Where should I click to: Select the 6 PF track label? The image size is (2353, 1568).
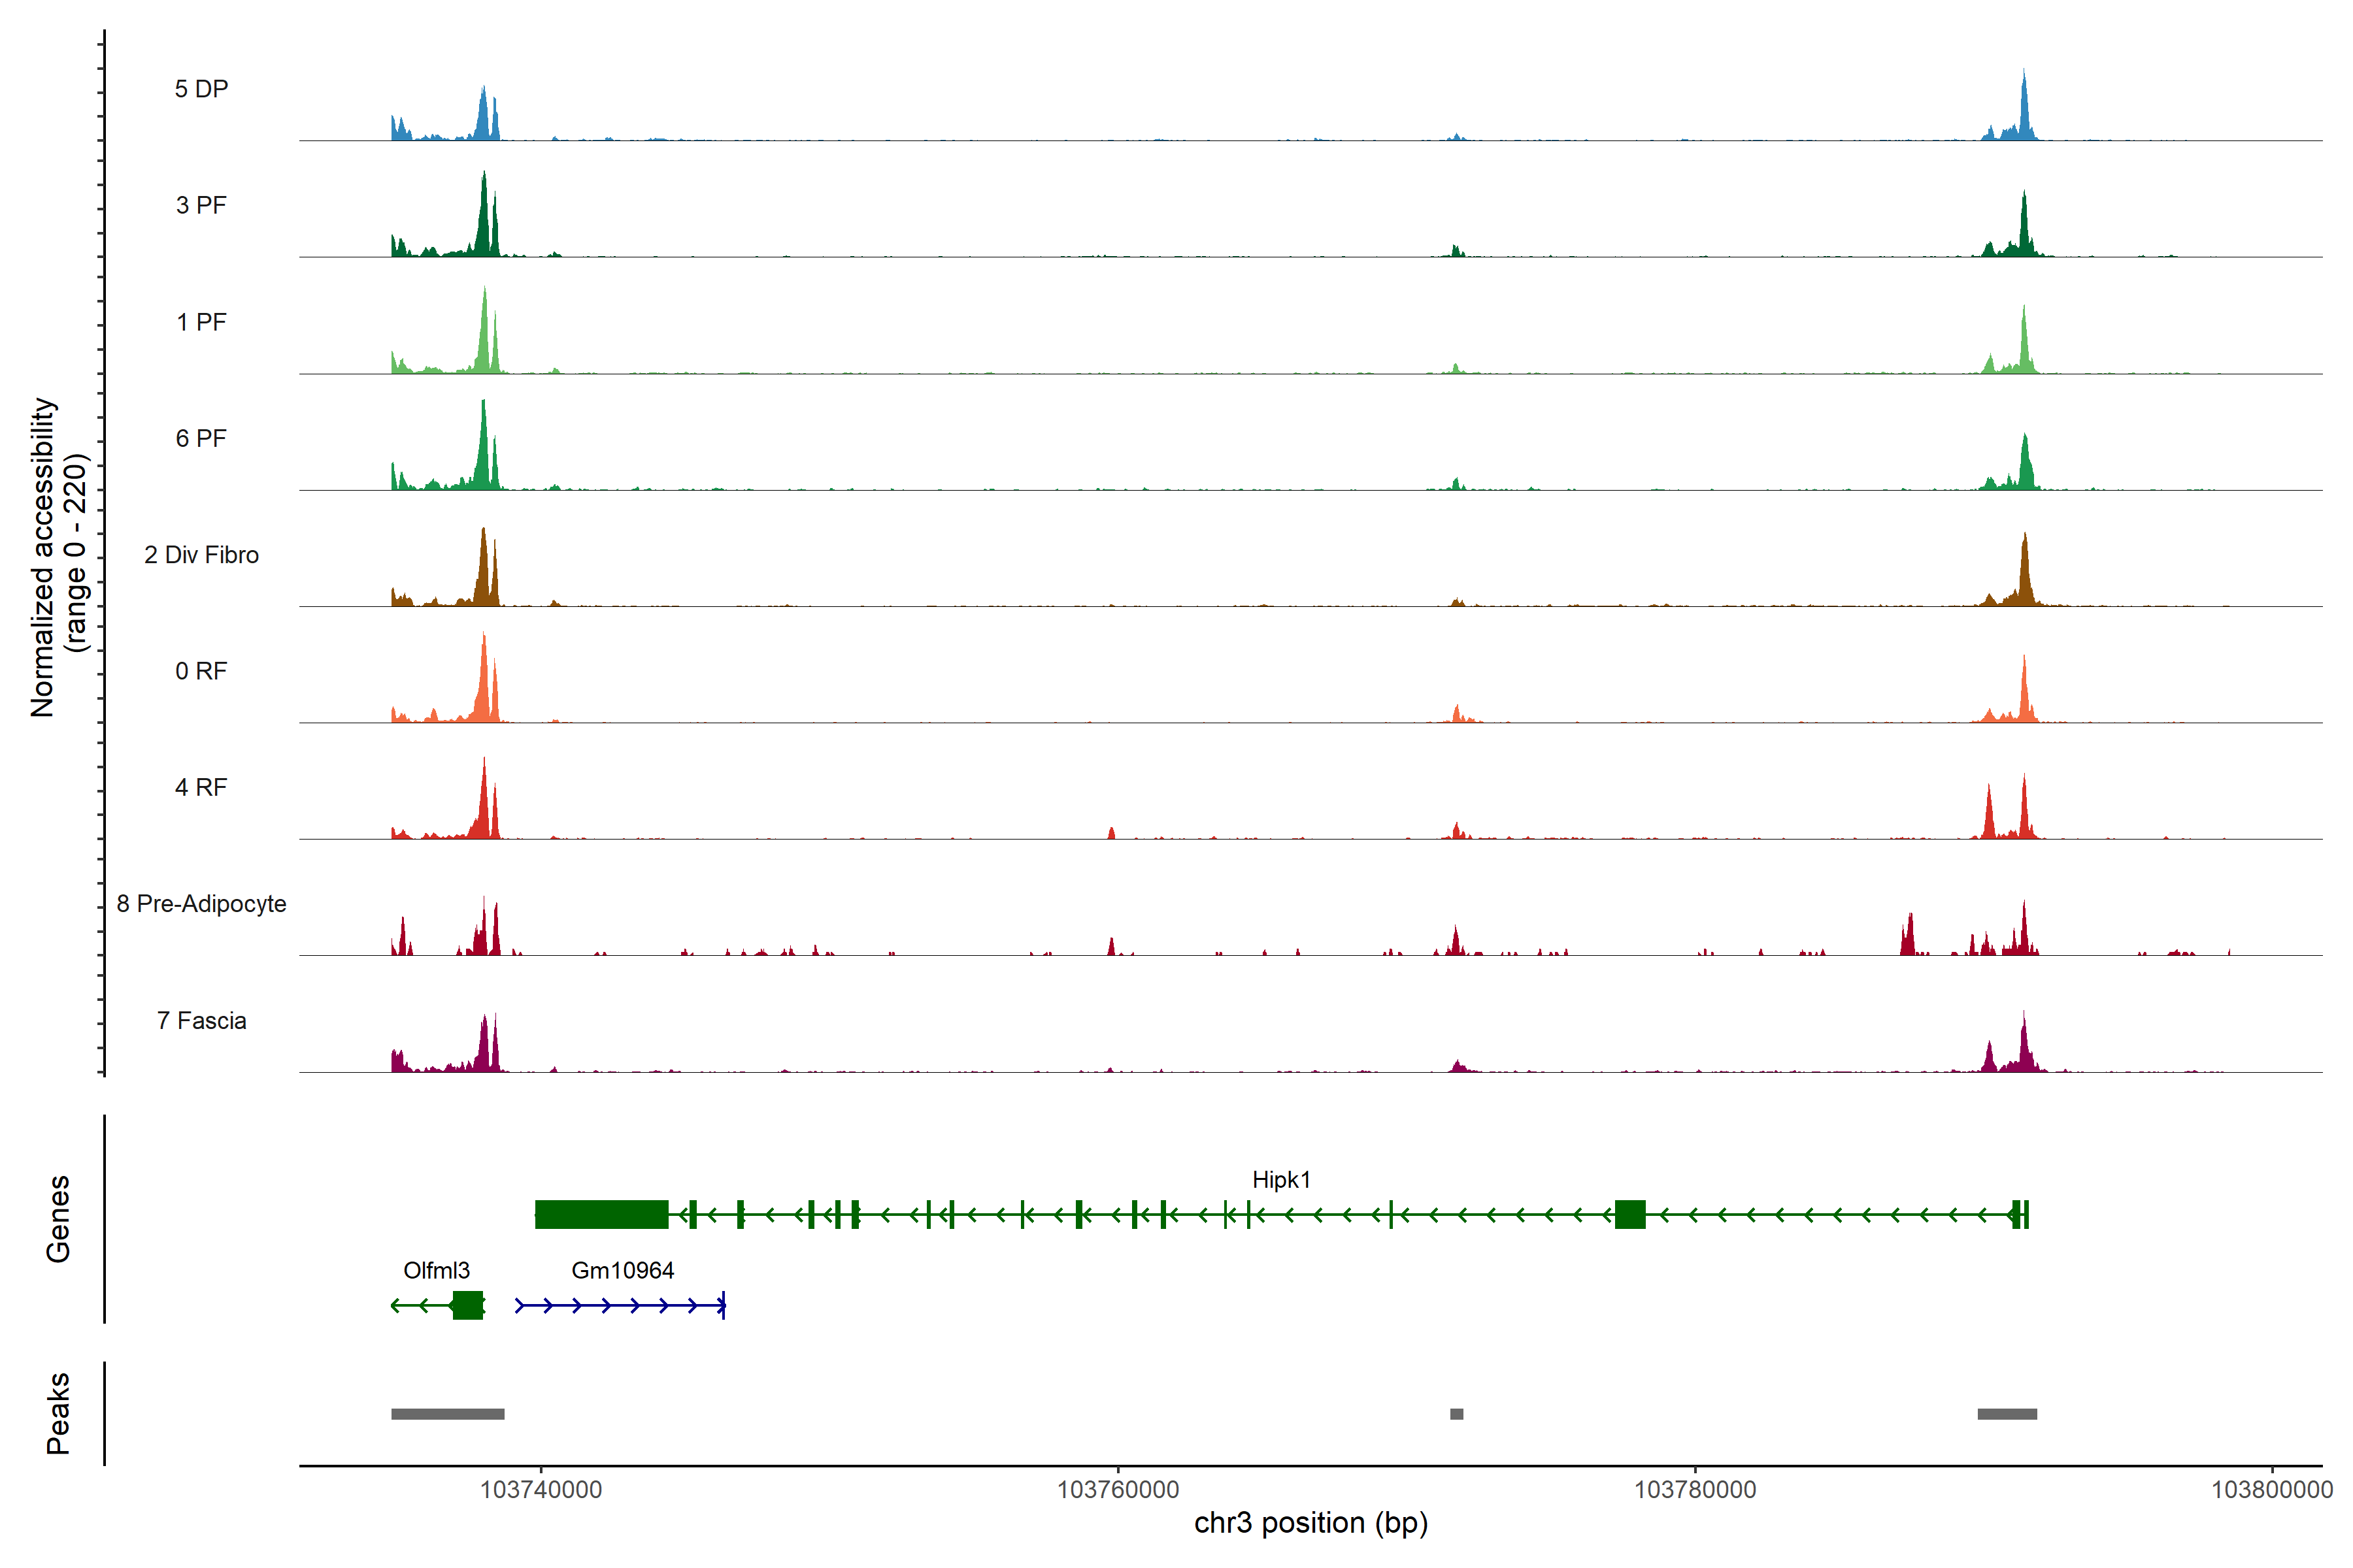click(201, 438)
